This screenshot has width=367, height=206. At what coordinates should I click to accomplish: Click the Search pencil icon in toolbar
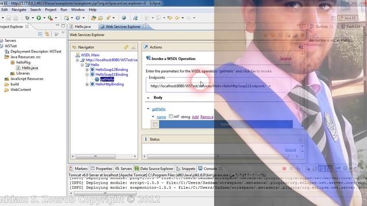(108, 18)
